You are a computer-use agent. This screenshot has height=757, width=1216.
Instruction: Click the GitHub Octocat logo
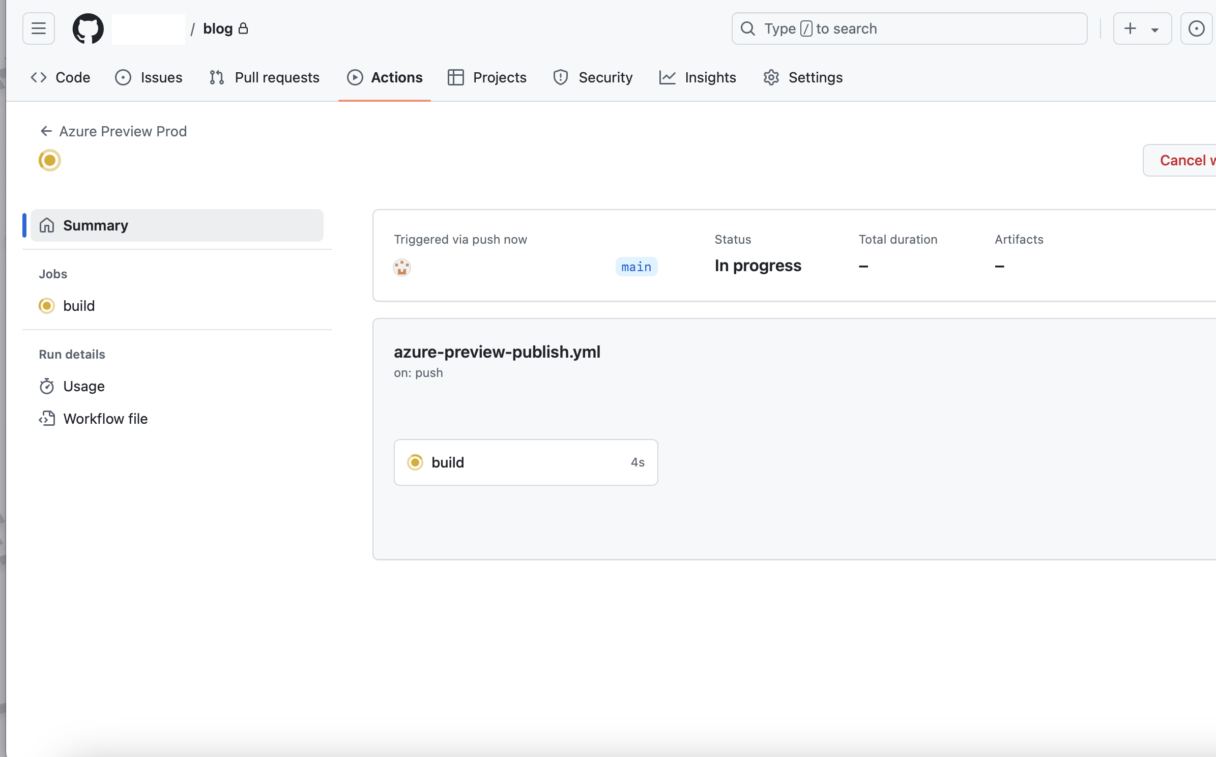[x=88, y=28]
